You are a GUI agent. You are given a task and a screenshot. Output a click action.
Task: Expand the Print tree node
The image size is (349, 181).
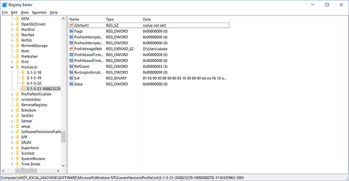[x=12, y=62]
